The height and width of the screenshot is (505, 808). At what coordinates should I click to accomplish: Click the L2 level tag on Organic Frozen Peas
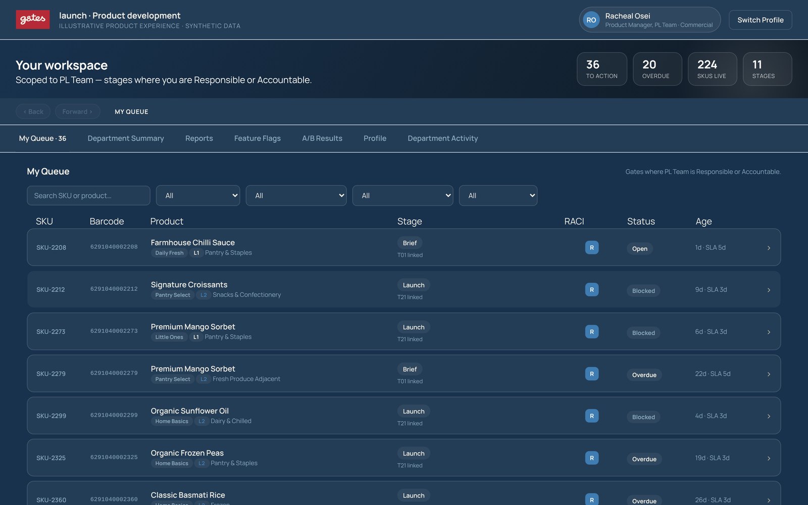(201, 463)
